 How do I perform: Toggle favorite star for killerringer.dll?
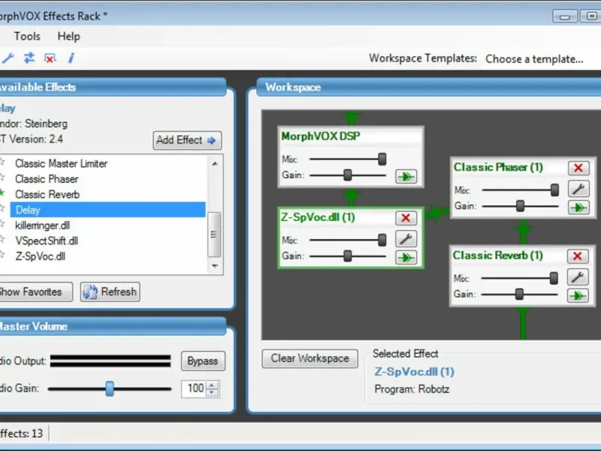tap(2, 224)
